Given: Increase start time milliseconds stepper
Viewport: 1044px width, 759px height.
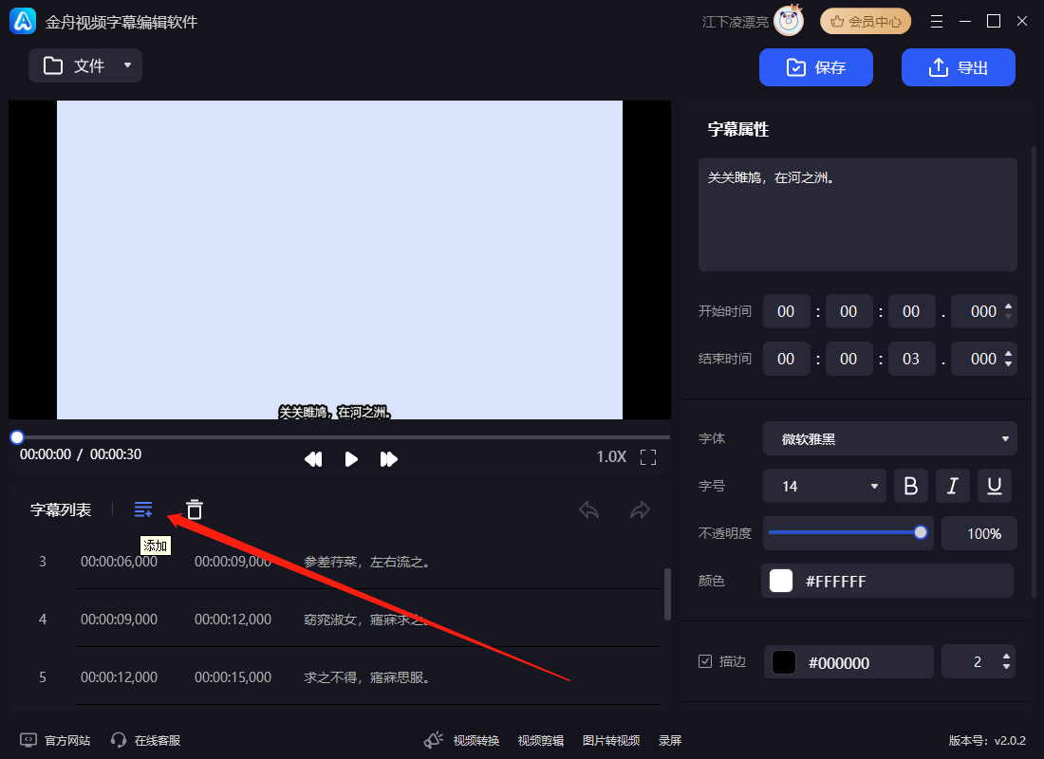Looking at the screenshot, I should [1008, 306].
